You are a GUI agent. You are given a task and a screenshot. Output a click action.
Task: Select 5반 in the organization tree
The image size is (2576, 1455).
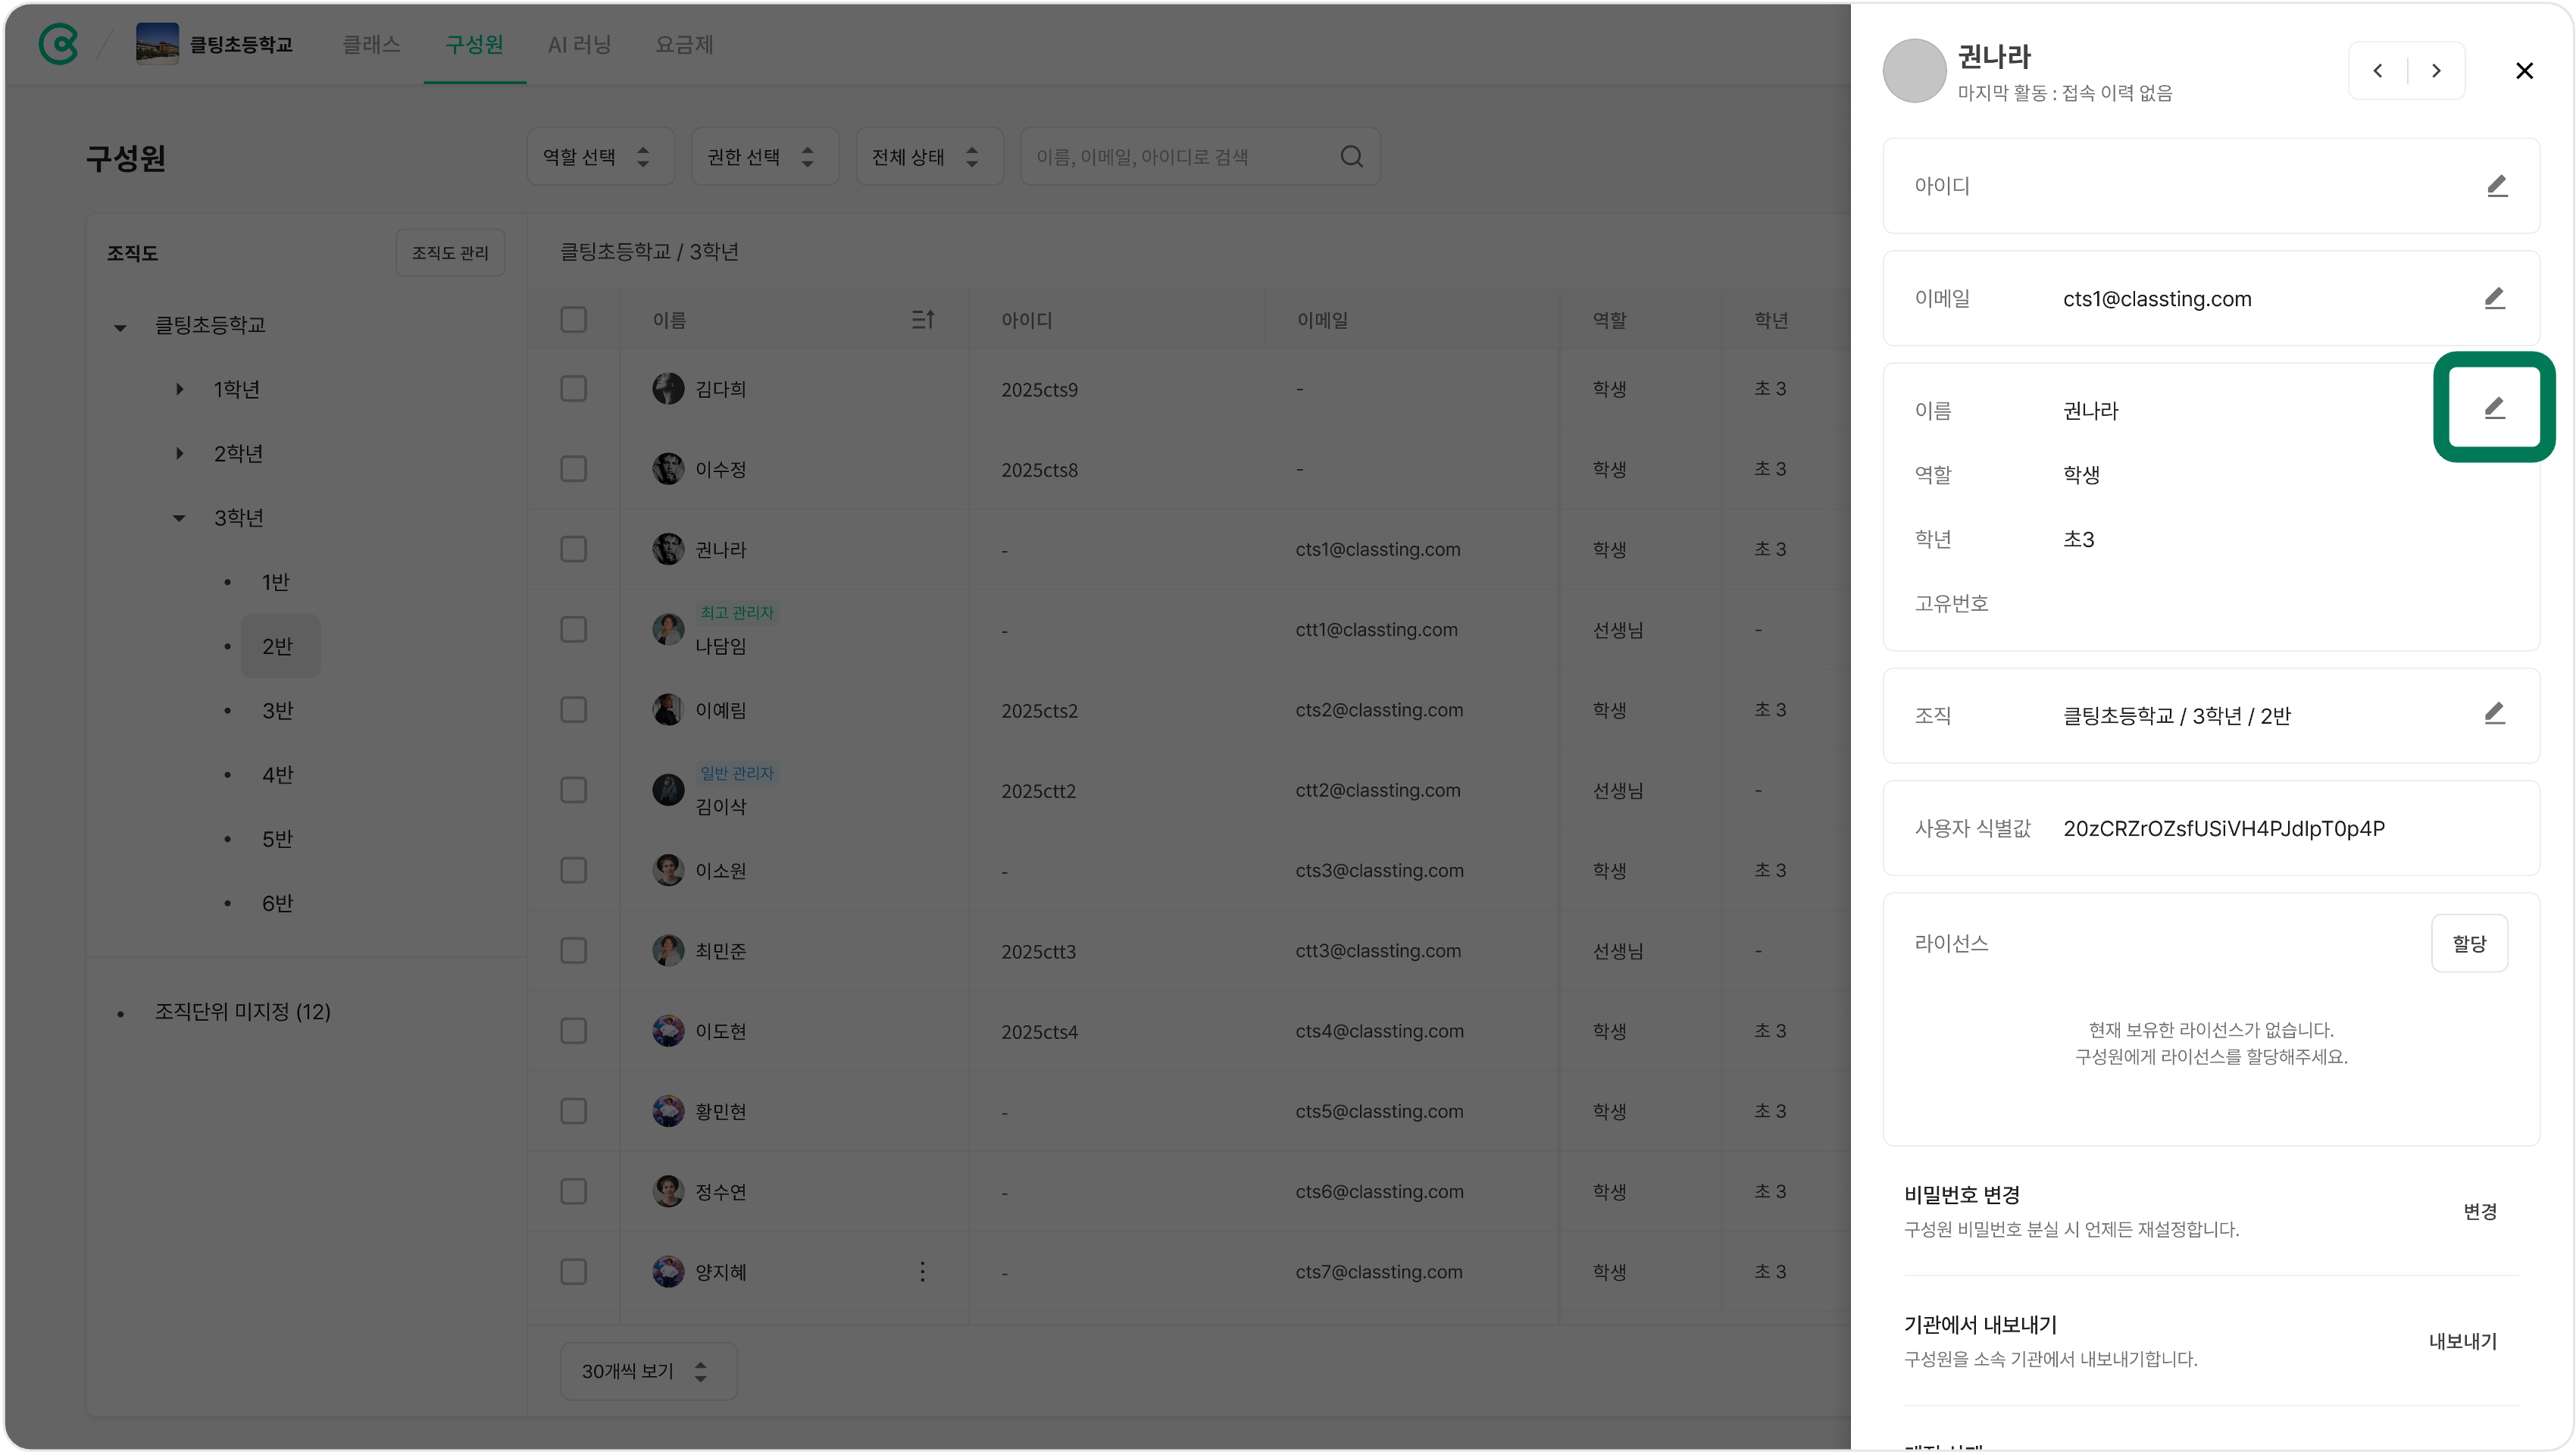click(x=278, y=839)
